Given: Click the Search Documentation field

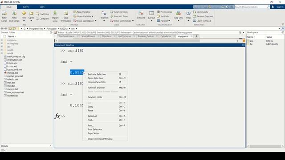Looking at the screenshot, I should pyautogui.click(x=251, y=7).
